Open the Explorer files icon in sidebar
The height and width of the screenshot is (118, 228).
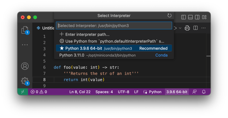25,30
